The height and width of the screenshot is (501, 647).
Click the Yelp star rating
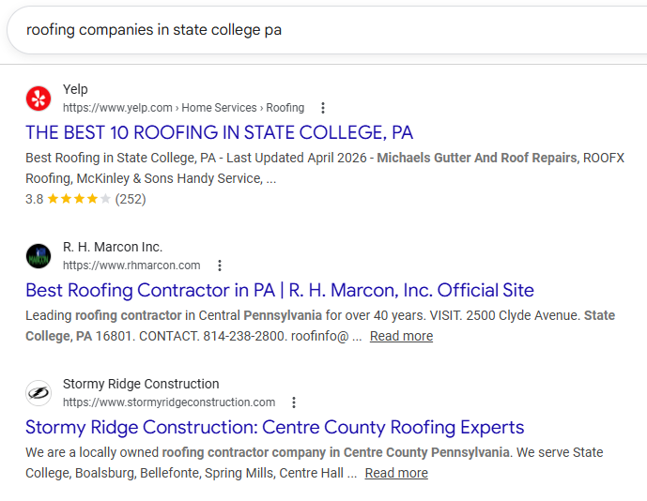click(79, 199)
